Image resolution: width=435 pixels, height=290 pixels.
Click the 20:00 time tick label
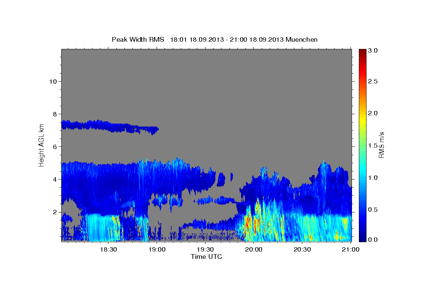pyautogui.click(x=253, y=249)
